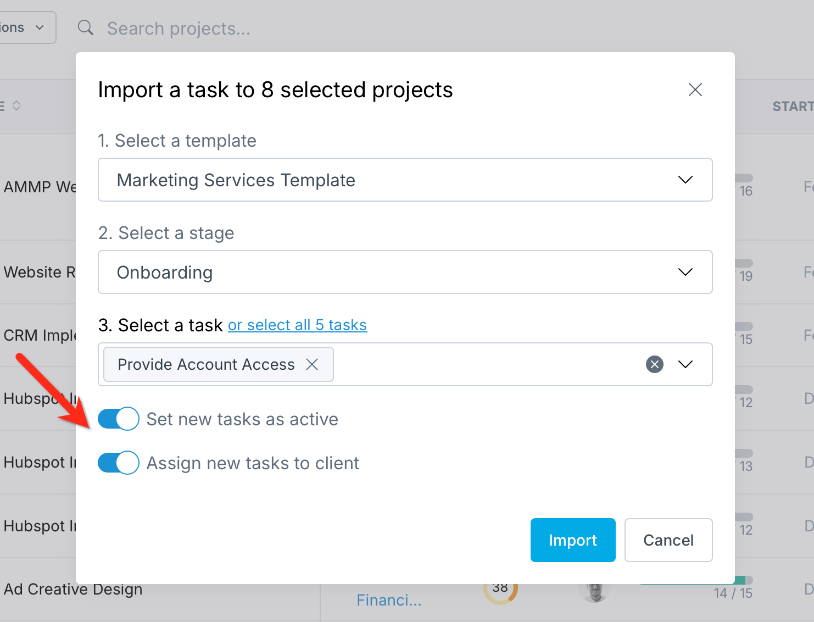Screen dimensions: 814x622
Task: Clear all selected tasks in task field
Action: (654, 364)
